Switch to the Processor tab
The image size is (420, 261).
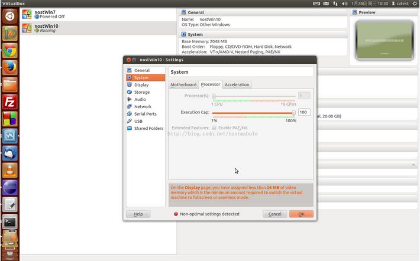(x=210, y=84)
